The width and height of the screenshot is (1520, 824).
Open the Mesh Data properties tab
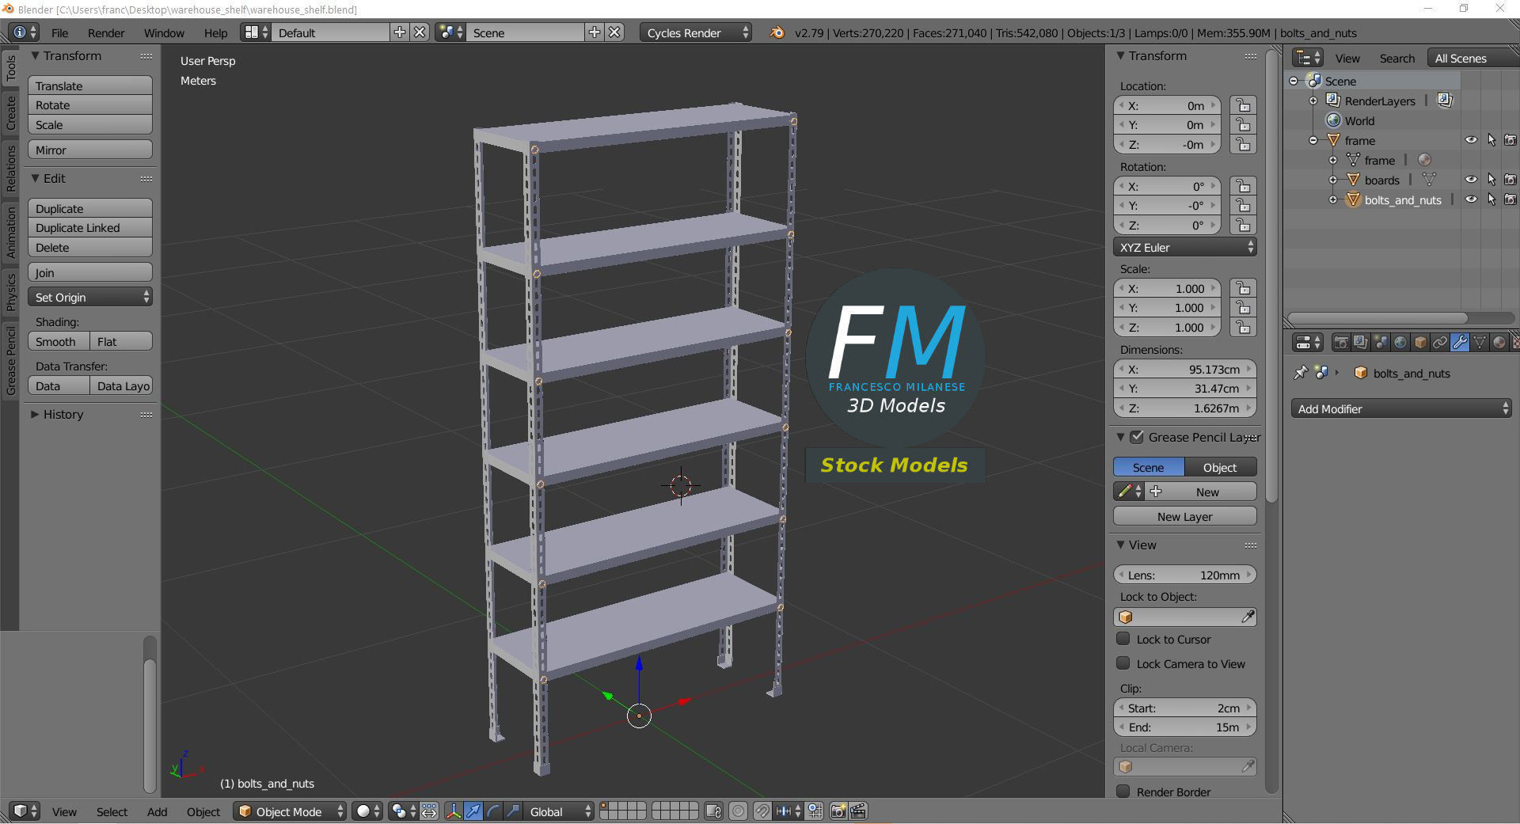tap(1480, 343)
